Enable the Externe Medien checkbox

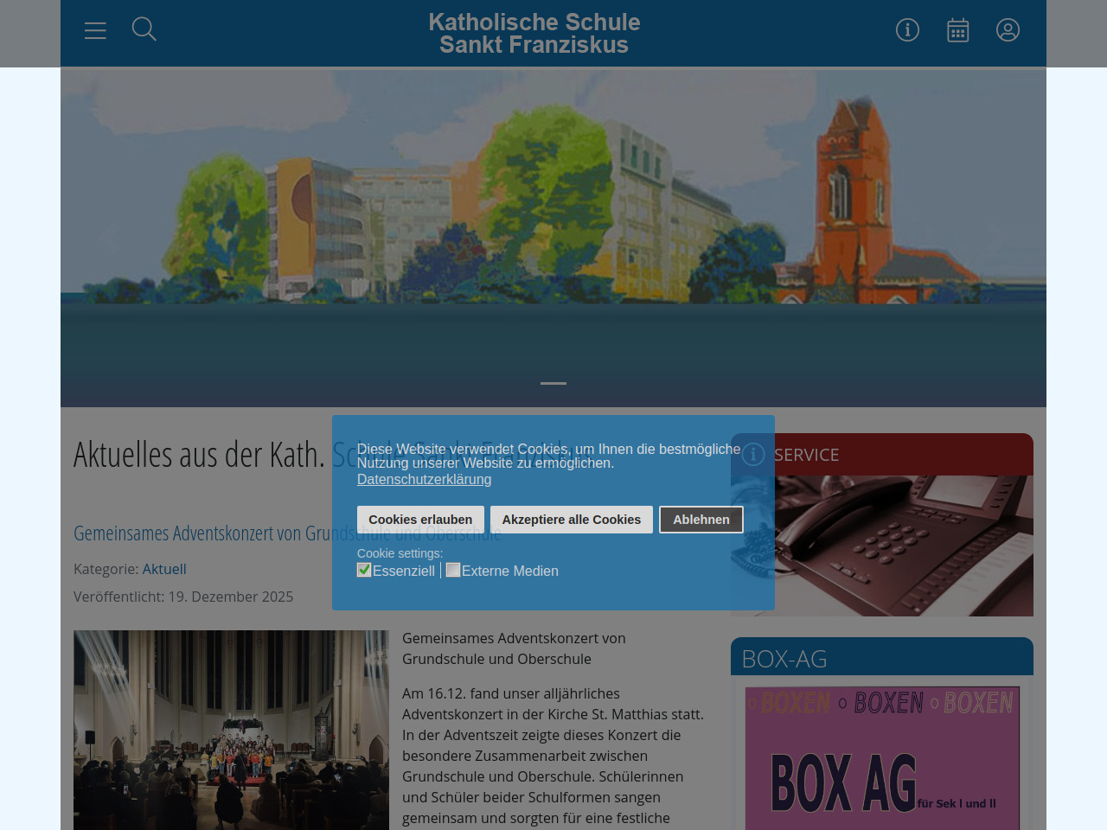tap(453, 570)
